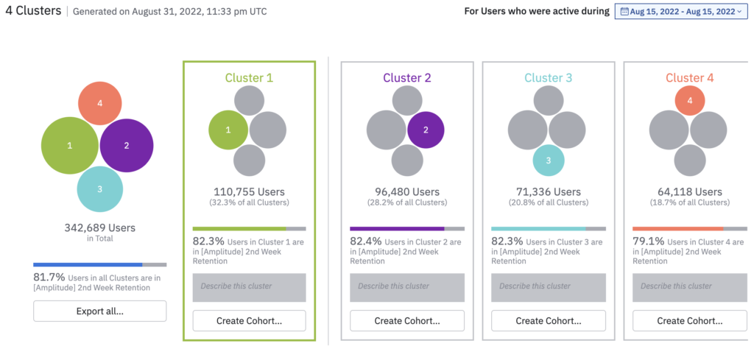
Task: Click the purple circle 2 in overview diagram
Action: 127,145
